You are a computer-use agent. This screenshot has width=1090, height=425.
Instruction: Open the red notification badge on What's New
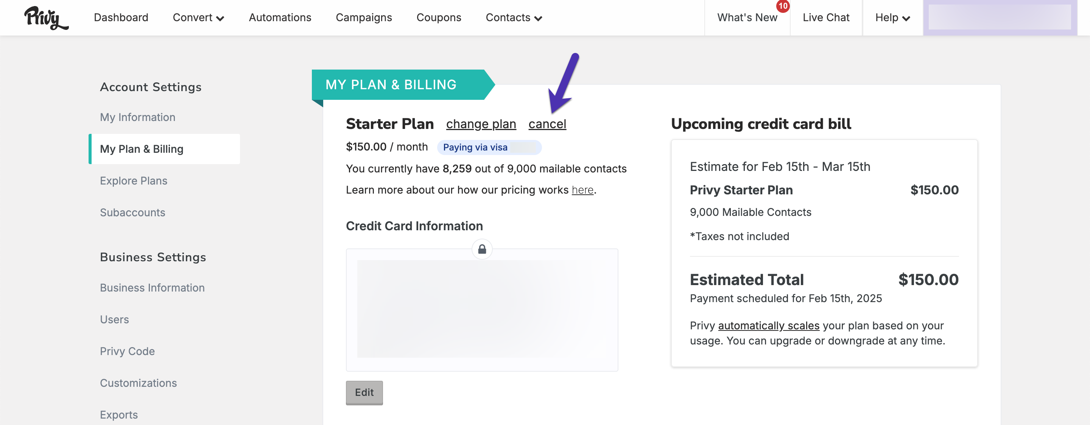[x=783, y=6]
